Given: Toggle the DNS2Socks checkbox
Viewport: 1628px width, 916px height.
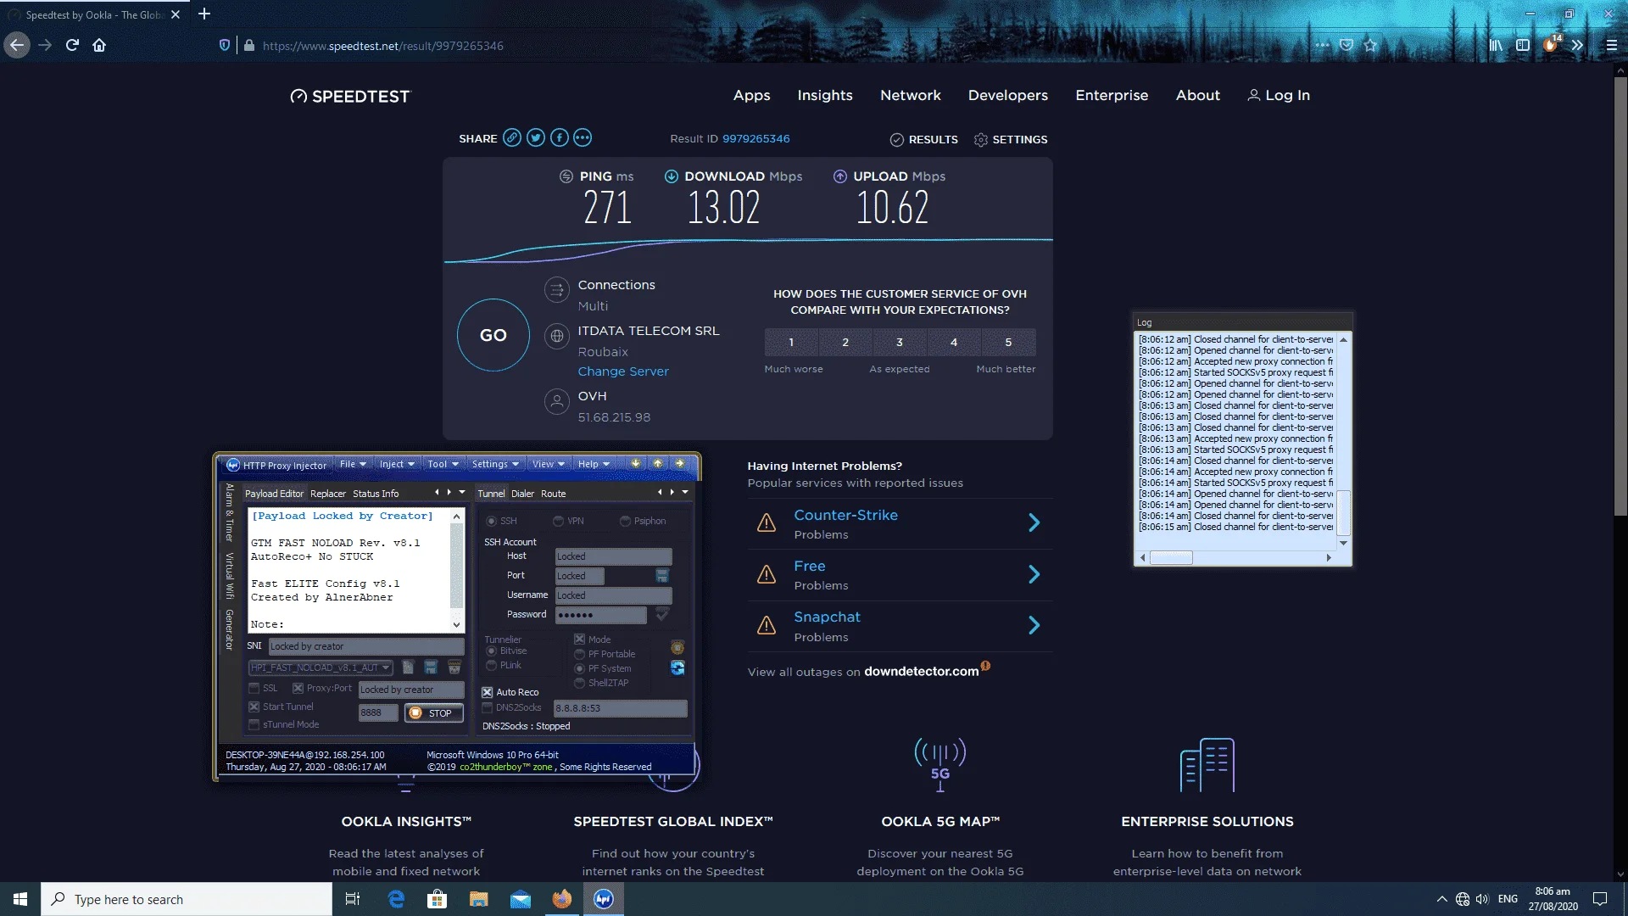Looking at the screenshot, I should pyautogui.click(x=488, y=708).
